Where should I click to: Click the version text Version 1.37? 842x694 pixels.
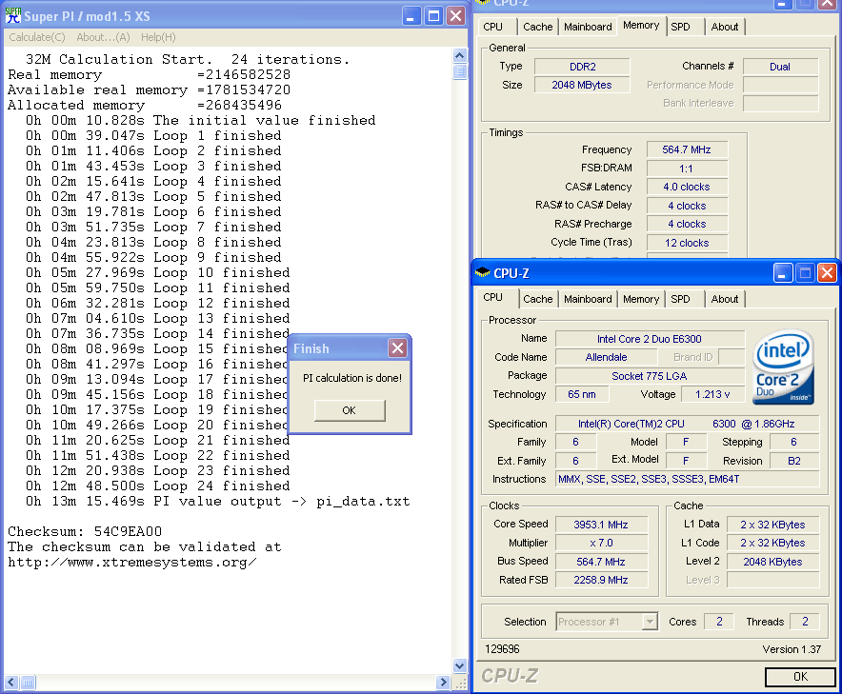pos(792,649)
